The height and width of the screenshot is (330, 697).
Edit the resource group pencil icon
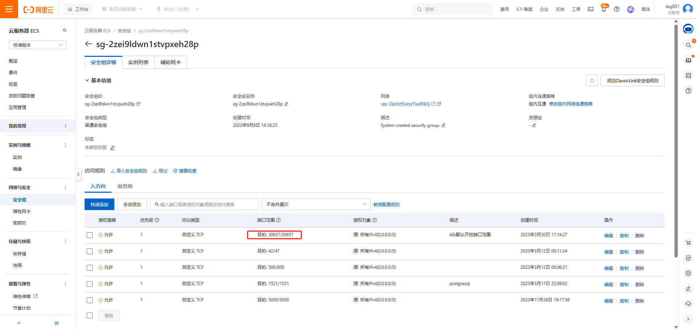coord(534,125)
